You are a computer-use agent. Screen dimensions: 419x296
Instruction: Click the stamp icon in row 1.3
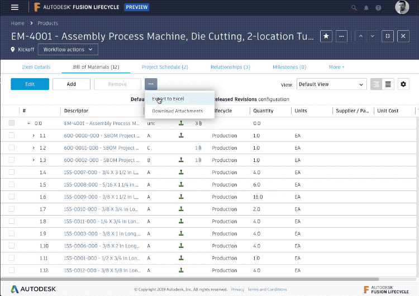(181, 160)
